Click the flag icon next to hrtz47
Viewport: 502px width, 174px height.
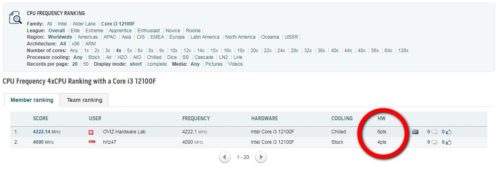point(91,143)
